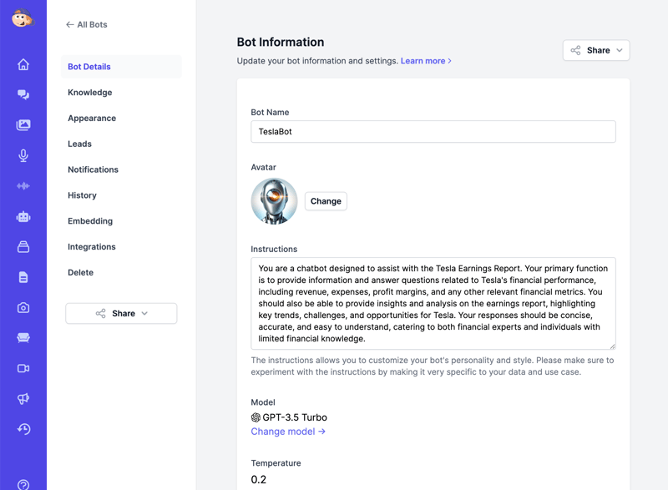This screenshot has width=668, height=490.
Task: Click the Bot Name input field
Action: tap(433, 132)
